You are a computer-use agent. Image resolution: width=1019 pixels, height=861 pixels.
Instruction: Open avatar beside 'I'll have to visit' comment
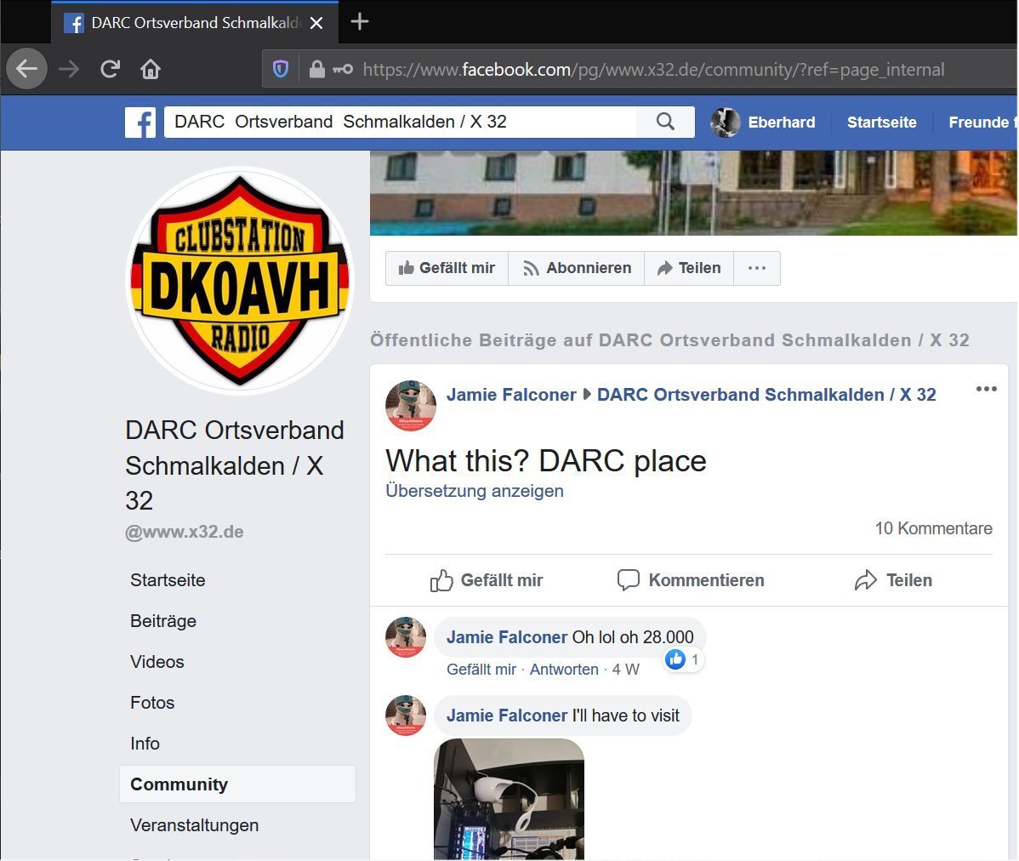coord(406,716)
